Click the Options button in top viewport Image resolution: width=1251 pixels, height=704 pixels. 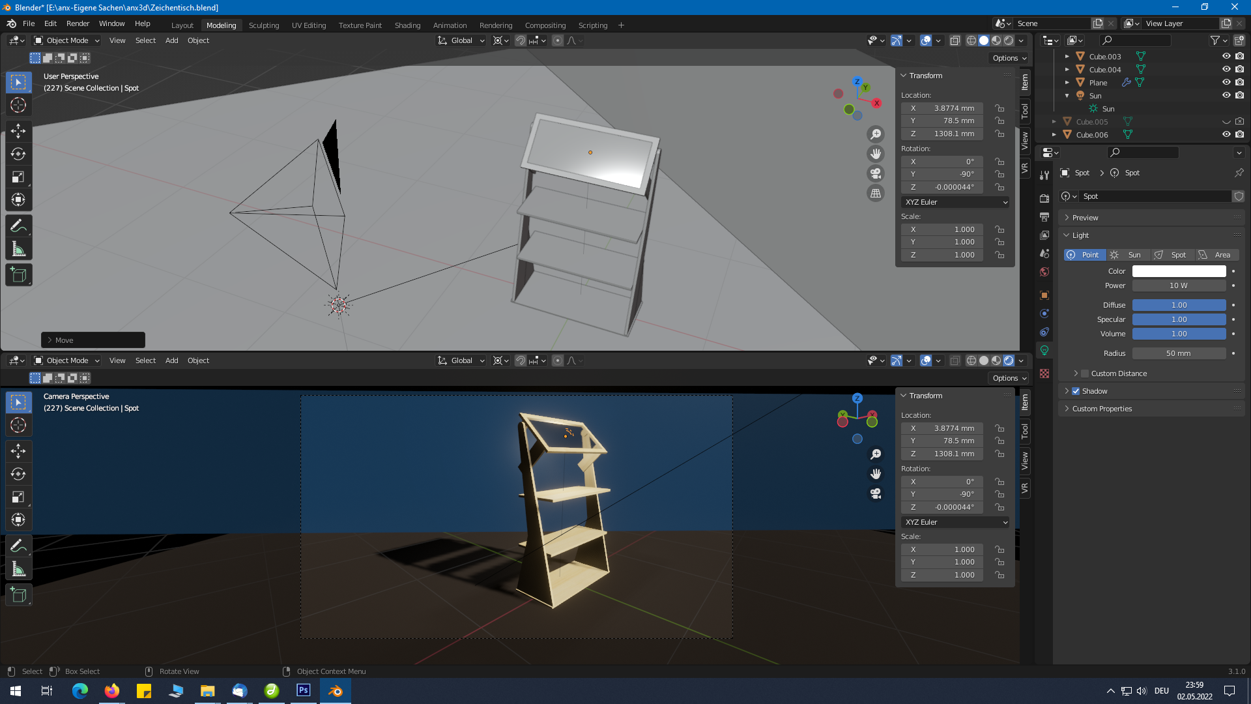1009,58
